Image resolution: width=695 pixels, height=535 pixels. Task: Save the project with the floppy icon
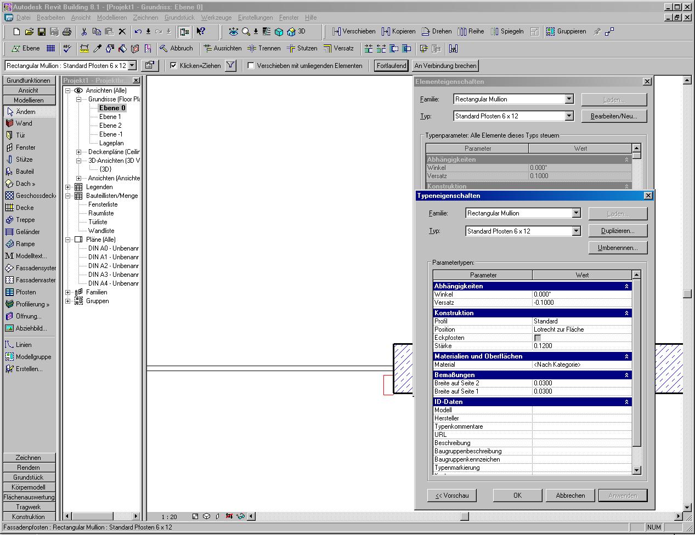point(42,32)
